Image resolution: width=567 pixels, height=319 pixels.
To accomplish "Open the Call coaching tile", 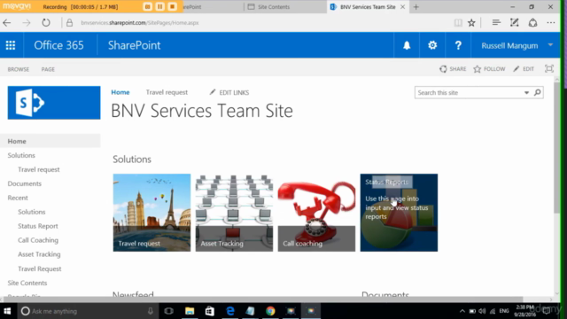I will (x=316, y=213).
